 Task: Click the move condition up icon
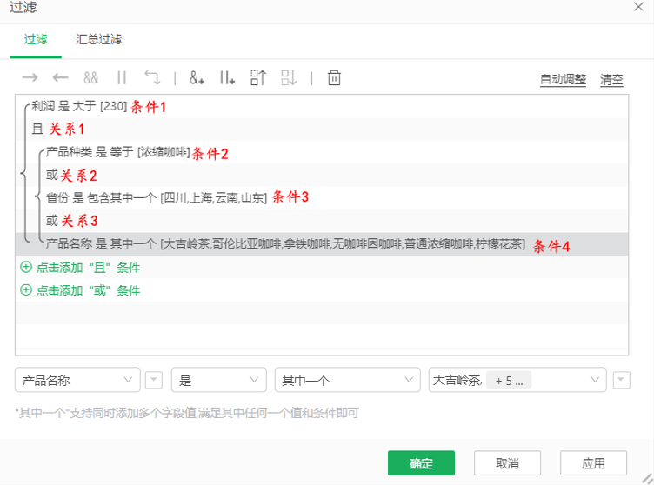[x=258, y=77]
